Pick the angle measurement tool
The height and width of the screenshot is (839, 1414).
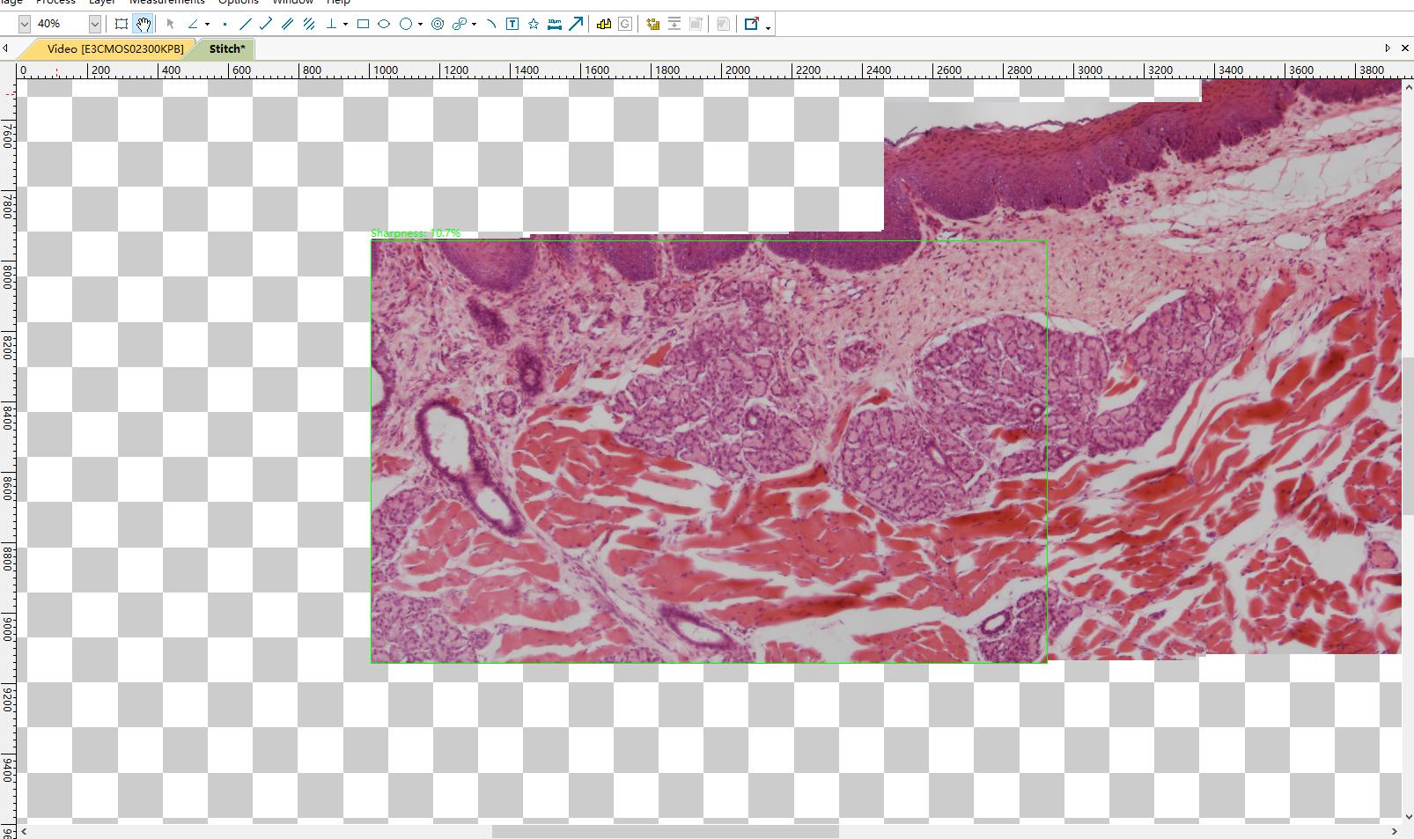point(193,25)
